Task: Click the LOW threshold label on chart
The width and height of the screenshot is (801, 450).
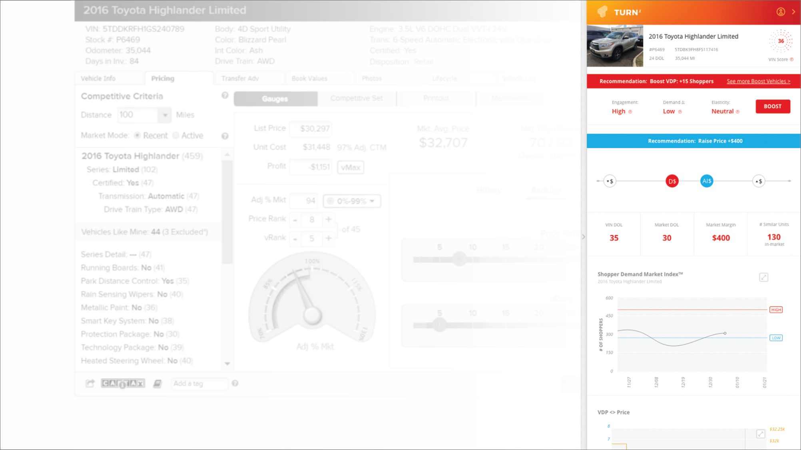Action: click(x=776, y=338)
